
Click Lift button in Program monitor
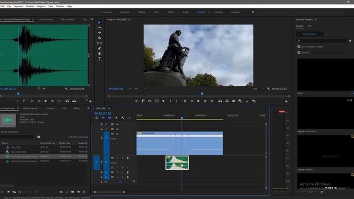coord(220,101)
